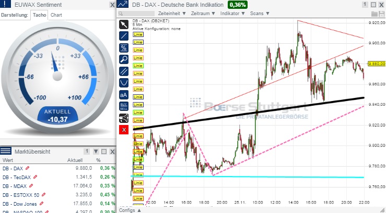Click the pencil icon next to DB - ESTOXX 50
This screenshot has width=386, height=213.
(43, 195)
